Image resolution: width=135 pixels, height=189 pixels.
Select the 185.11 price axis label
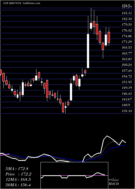click(127, 13)
